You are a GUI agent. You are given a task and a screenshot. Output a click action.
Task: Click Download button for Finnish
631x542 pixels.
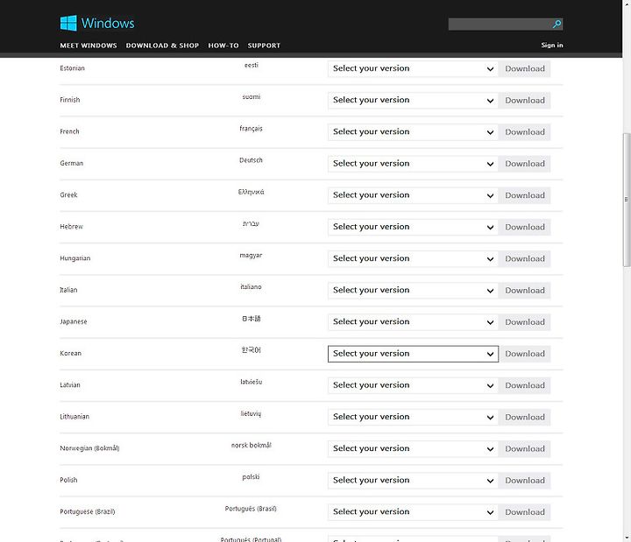pos(525,101)
